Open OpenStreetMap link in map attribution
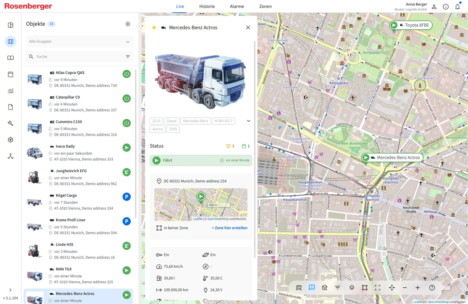Screen dimensions: 468x304 [438, 302]
